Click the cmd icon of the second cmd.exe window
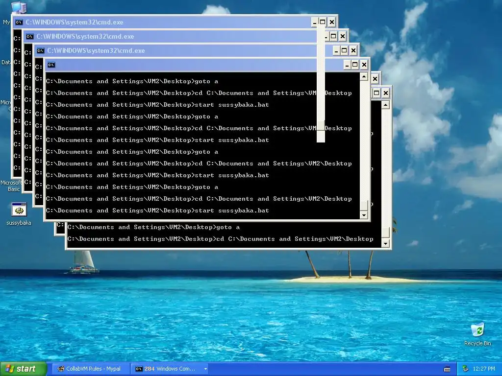The width and height of the screenshot is (502, 376). [30, 36]
